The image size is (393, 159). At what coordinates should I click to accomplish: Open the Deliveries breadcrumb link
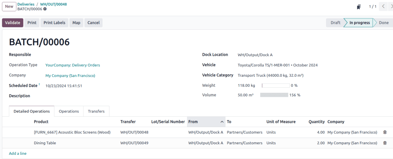pos(26,4)
